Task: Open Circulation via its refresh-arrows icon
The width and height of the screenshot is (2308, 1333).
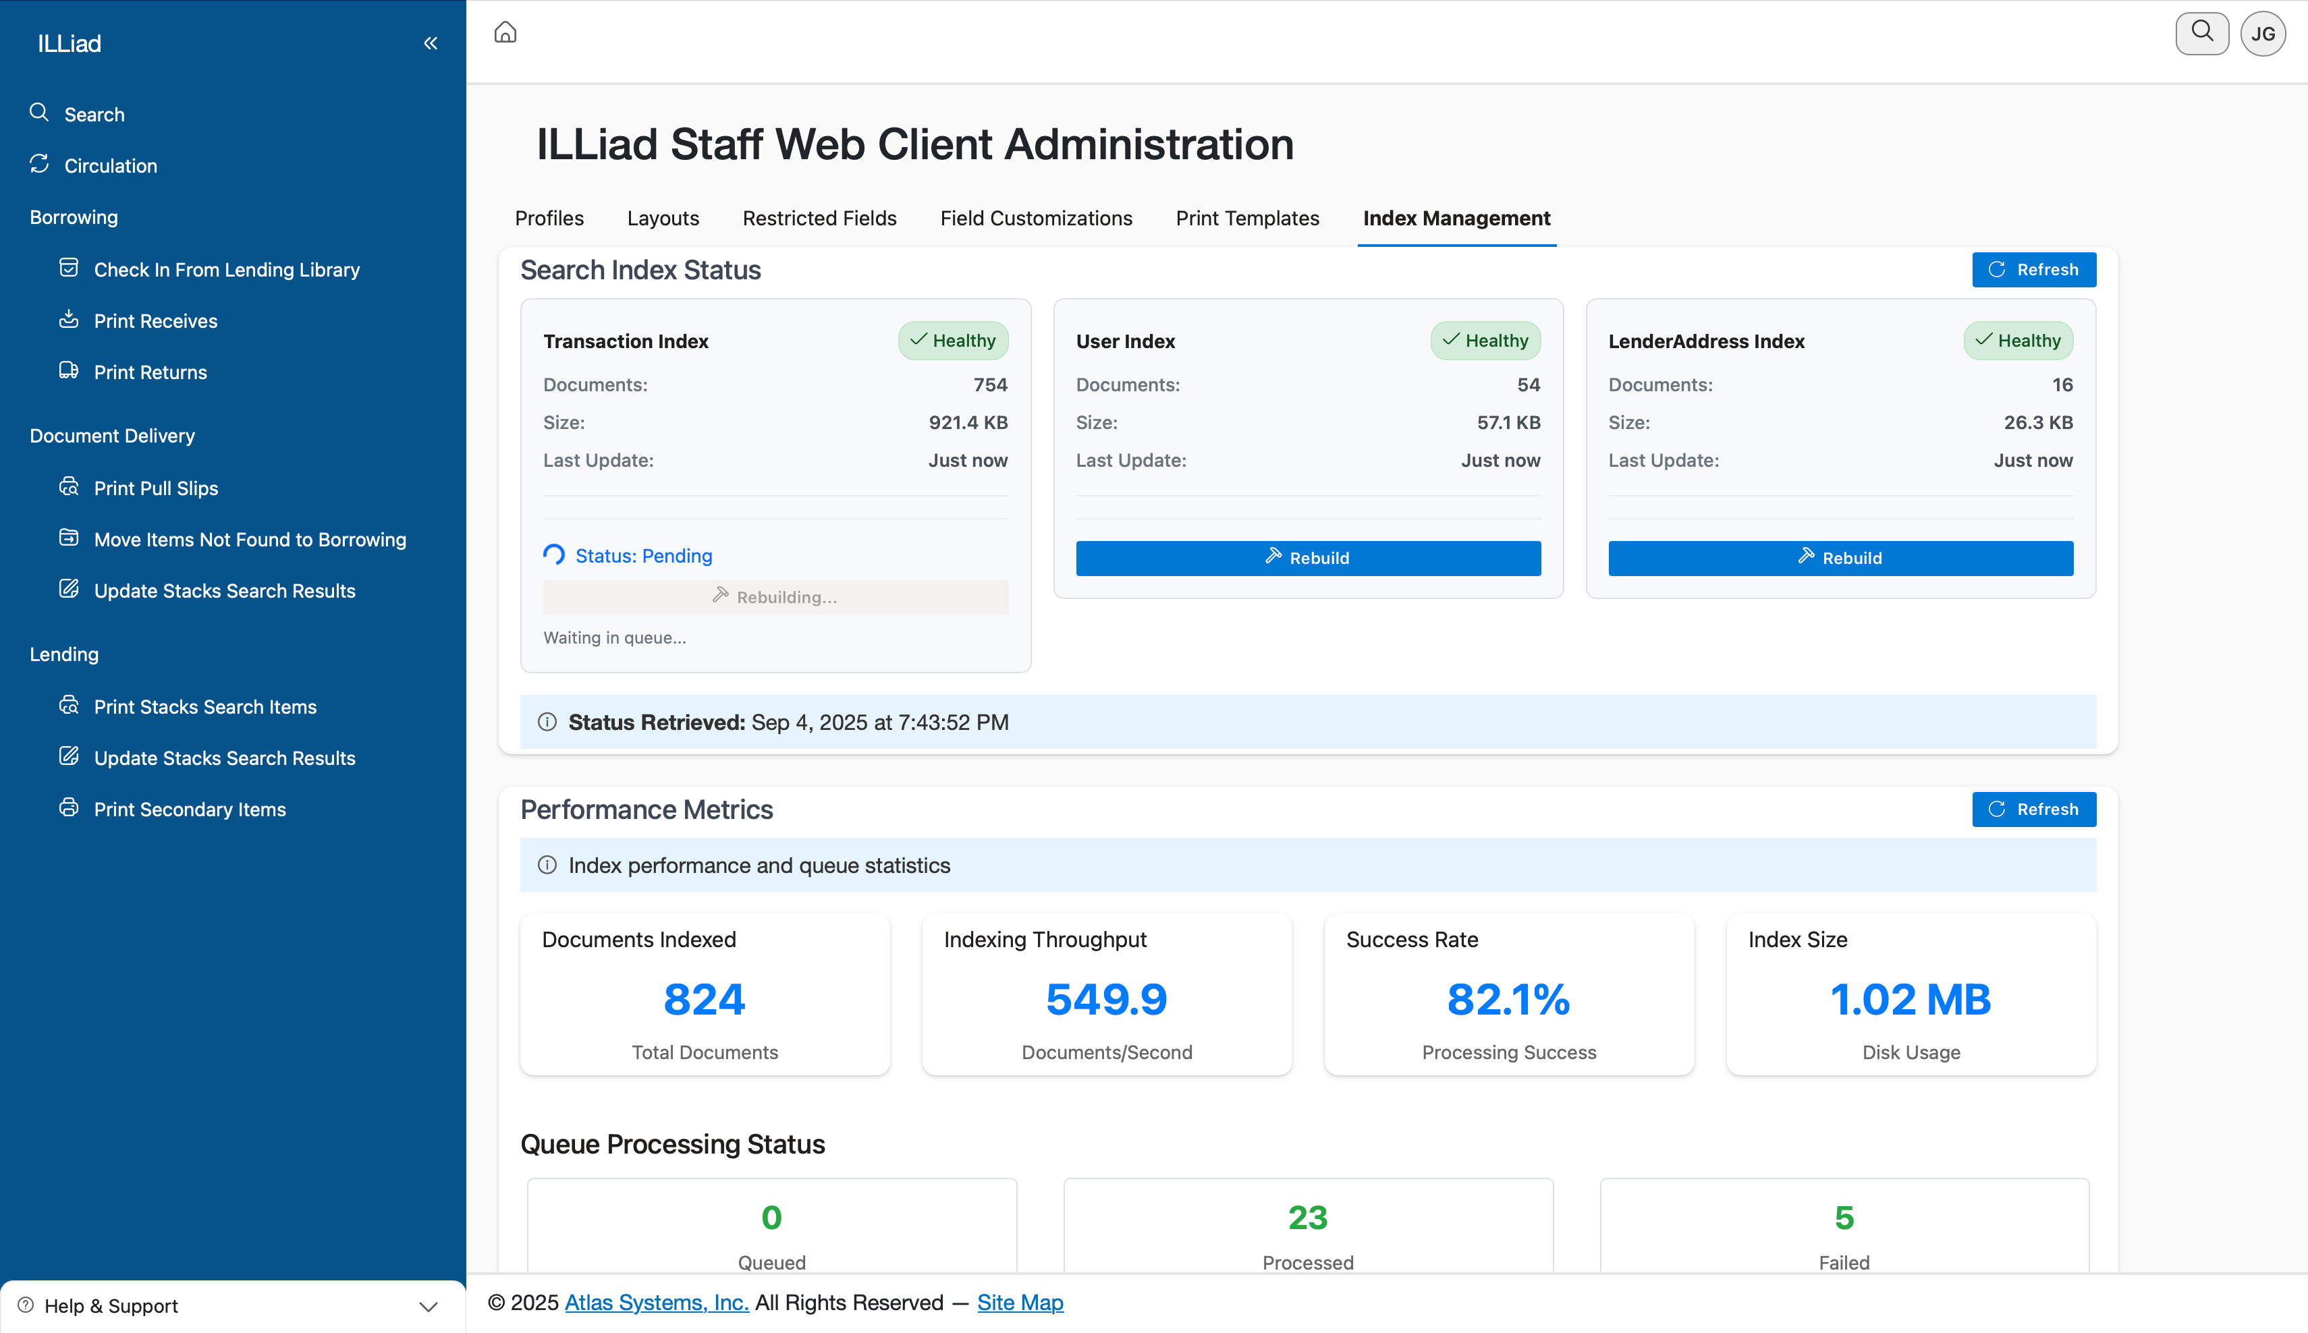Action: click(38, 164)
